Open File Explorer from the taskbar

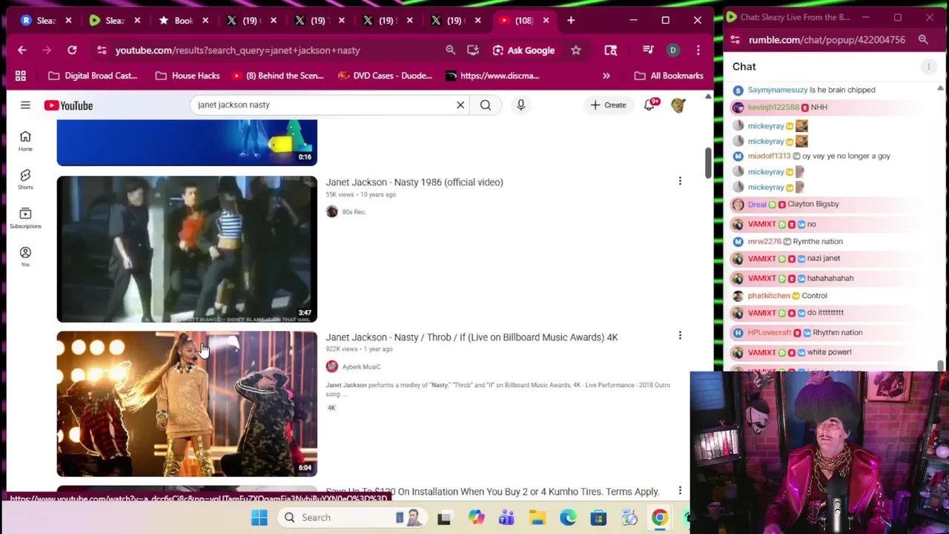click(x=538, y=517)
